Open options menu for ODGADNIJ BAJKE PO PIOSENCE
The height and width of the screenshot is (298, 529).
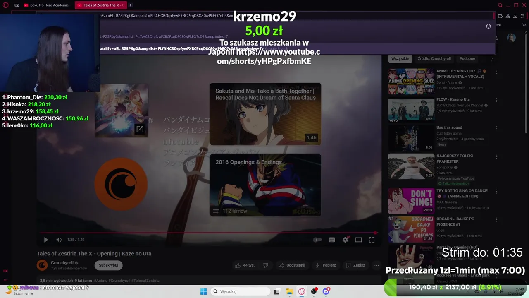coord(496,220)
